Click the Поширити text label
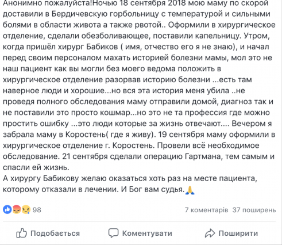 pyautogui.click(x=238, y=233)
